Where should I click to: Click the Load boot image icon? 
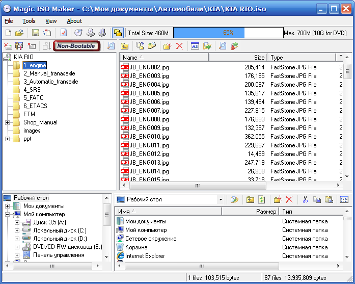pyautogui.click(x=8, y=46)
